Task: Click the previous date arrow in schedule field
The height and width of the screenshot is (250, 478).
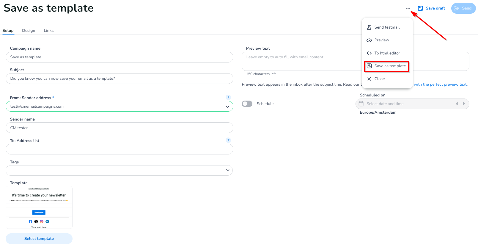Action: point(457,104)
